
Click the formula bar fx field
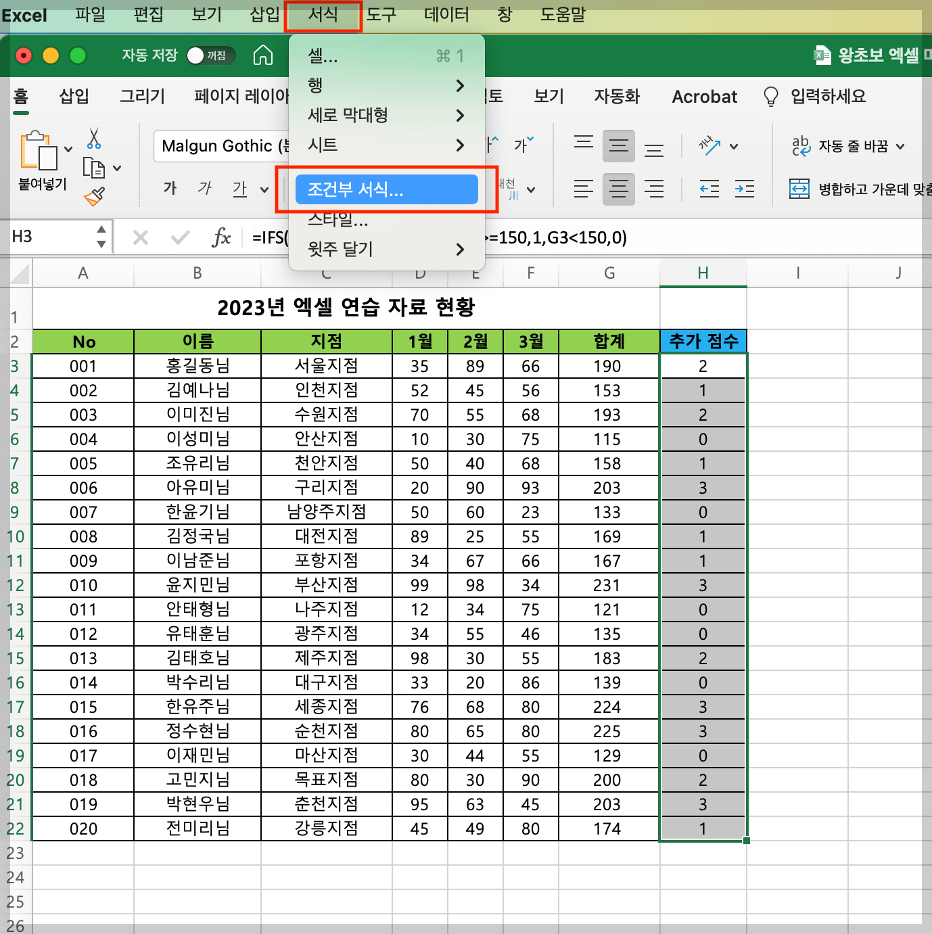pos(221,237)
